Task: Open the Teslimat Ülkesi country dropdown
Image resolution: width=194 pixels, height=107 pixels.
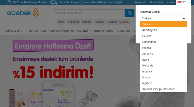Action: click(x=163, y=18)
